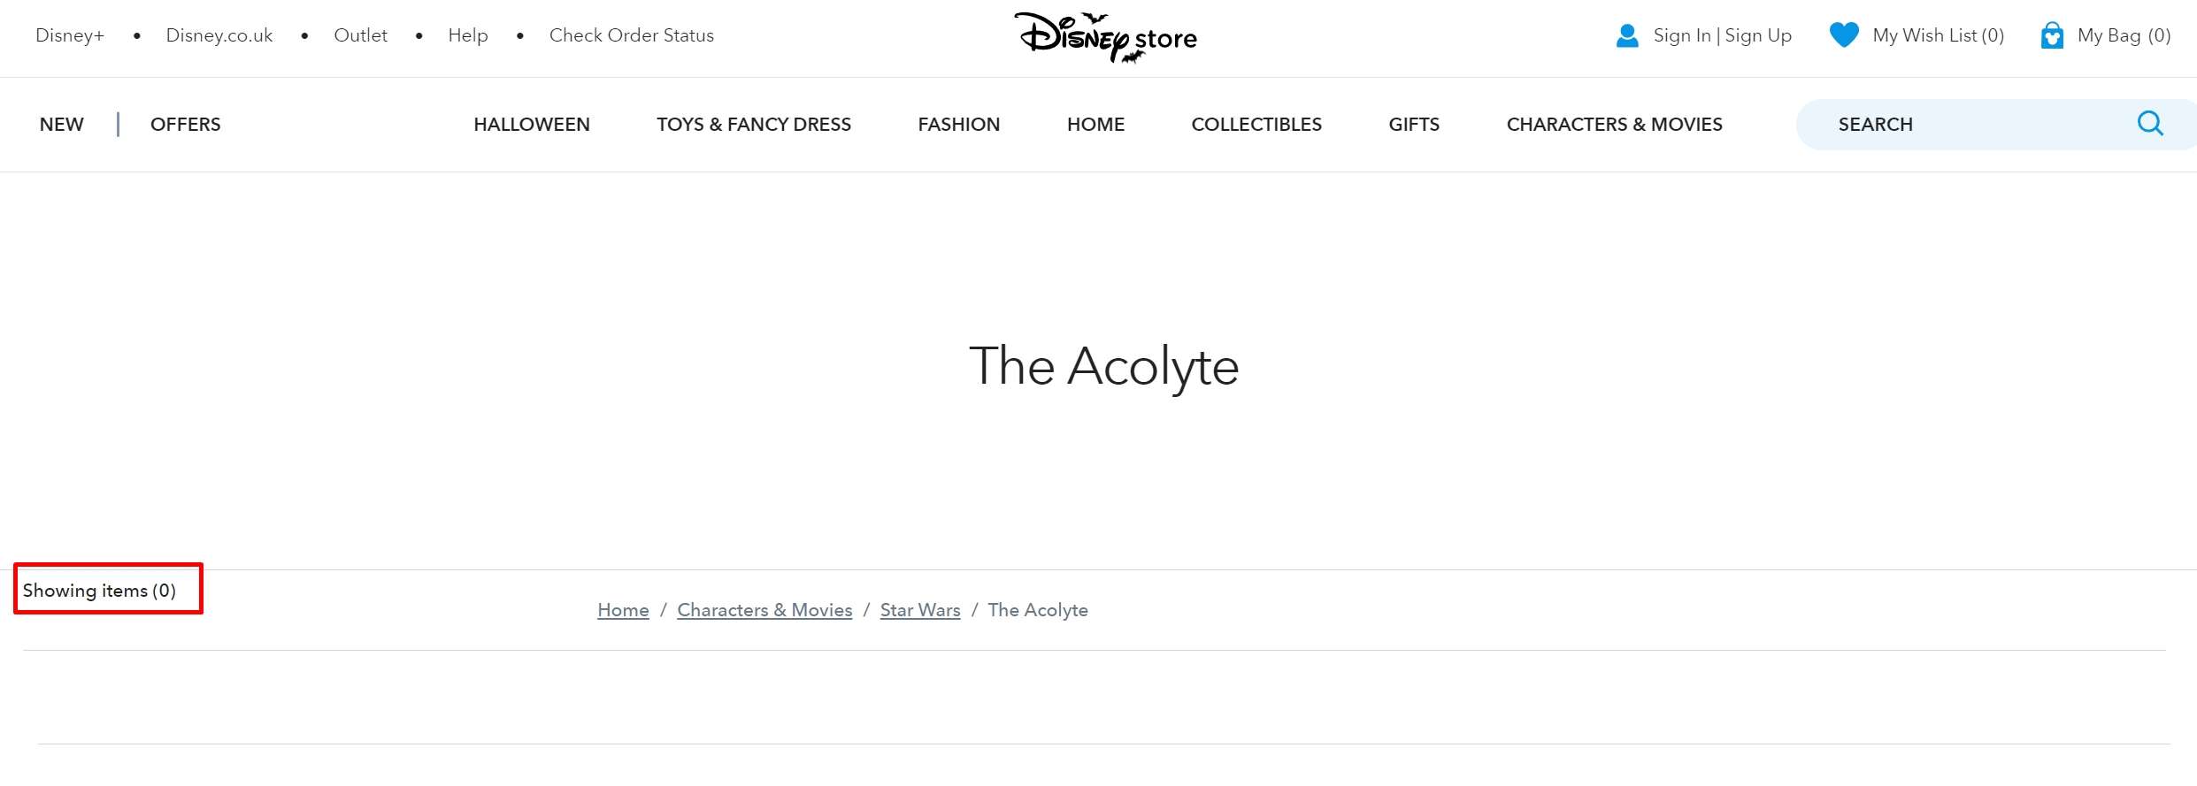Click The Acolyte breadcrumb text
The image size is (2197, 786).
pos(1038,610)
